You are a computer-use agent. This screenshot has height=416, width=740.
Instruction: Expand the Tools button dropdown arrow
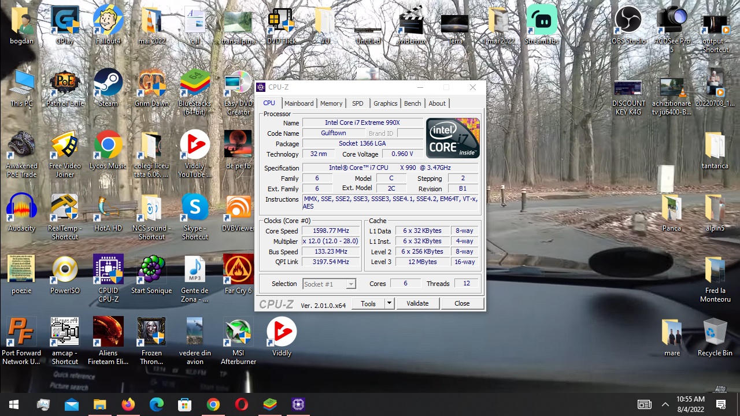tap(389, 303)
